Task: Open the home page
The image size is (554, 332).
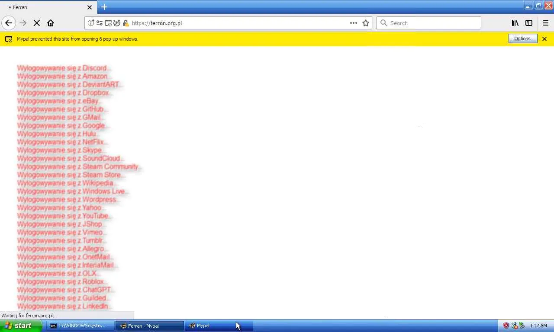Action: (51, 23)
